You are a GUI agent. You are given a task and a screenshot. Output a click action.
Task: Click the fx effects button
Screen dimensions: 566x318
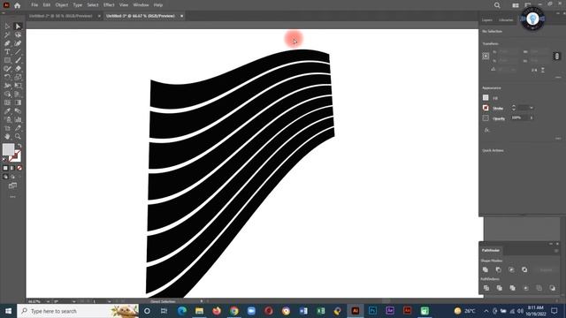[x=486, y=130]
